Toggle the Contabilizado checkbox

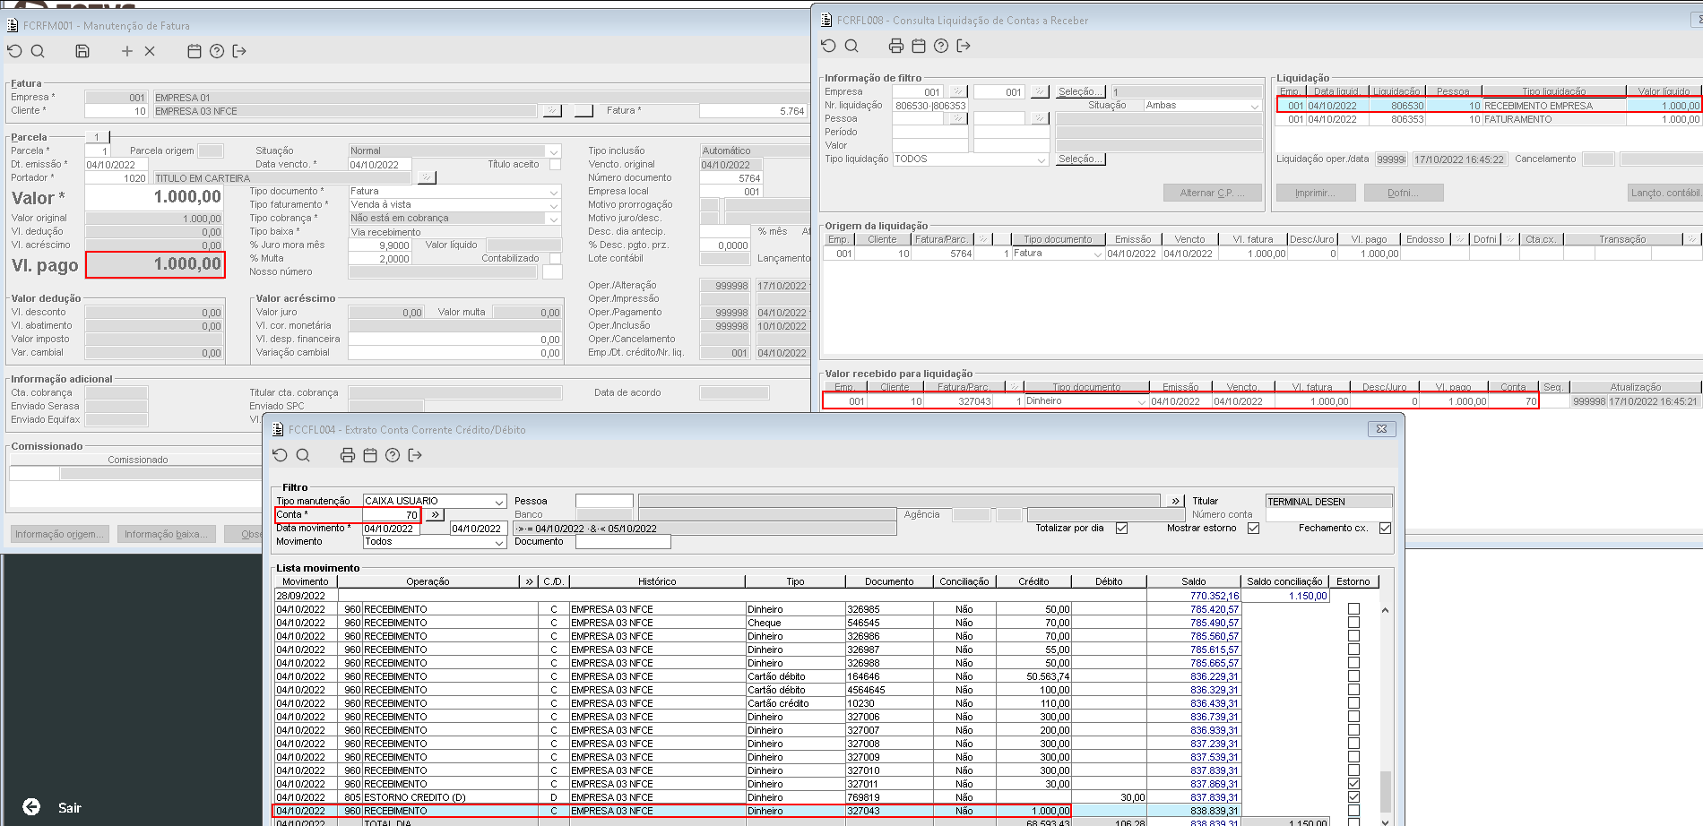555,258
